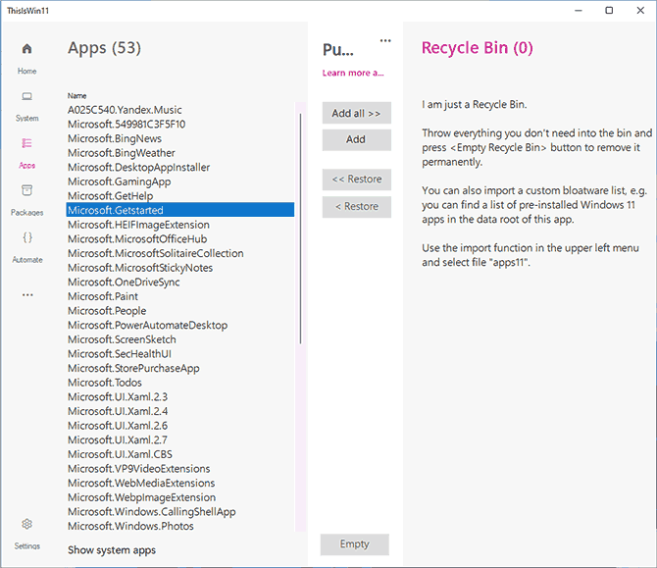Select Microsoft.UI.Xaml.2.7 entry
The width and height of the screenshot is (657, 568).
point(180,439)
